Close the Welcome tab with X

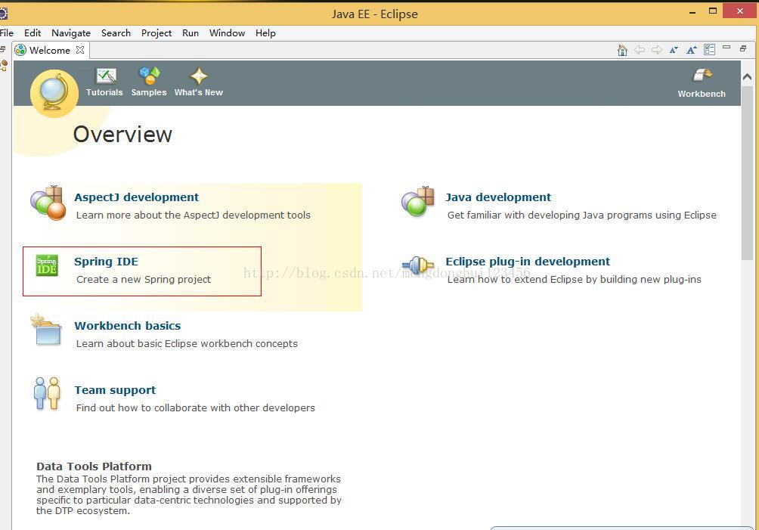coord(80,50)
